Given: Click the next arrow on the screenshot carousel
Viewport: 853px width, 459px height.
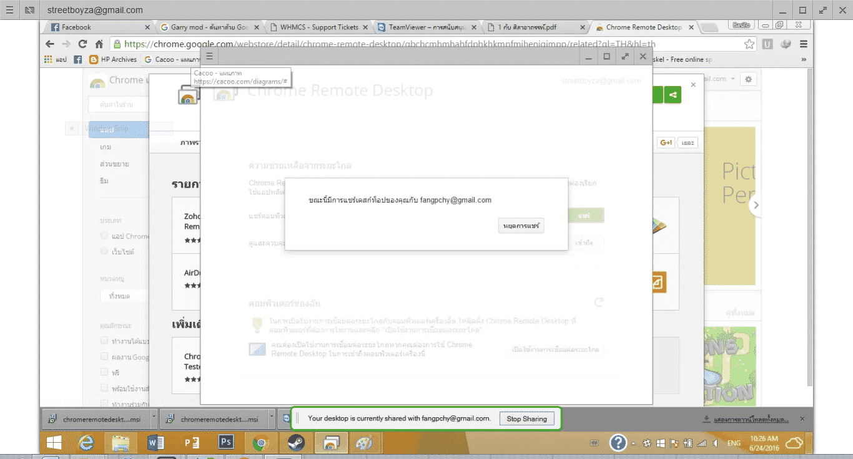Looking at the screenshot, I should (756, 205).
